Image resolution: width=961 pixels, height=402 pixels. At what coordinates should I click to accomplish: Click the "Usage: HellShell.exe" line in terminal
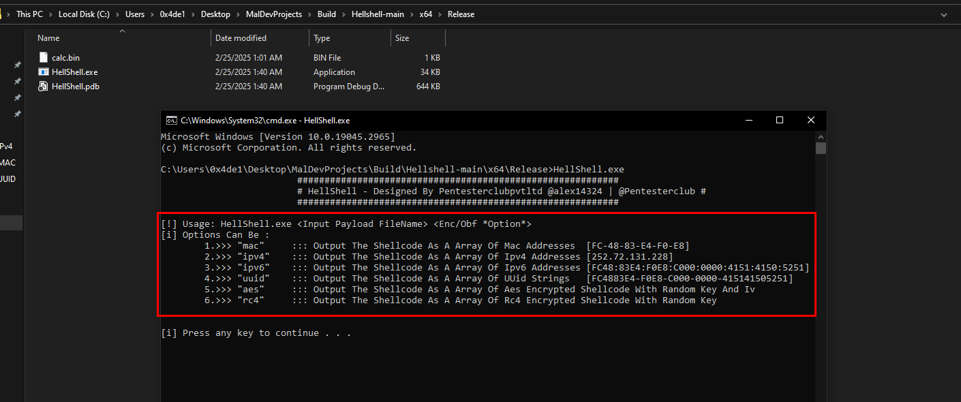coord(346,224)
